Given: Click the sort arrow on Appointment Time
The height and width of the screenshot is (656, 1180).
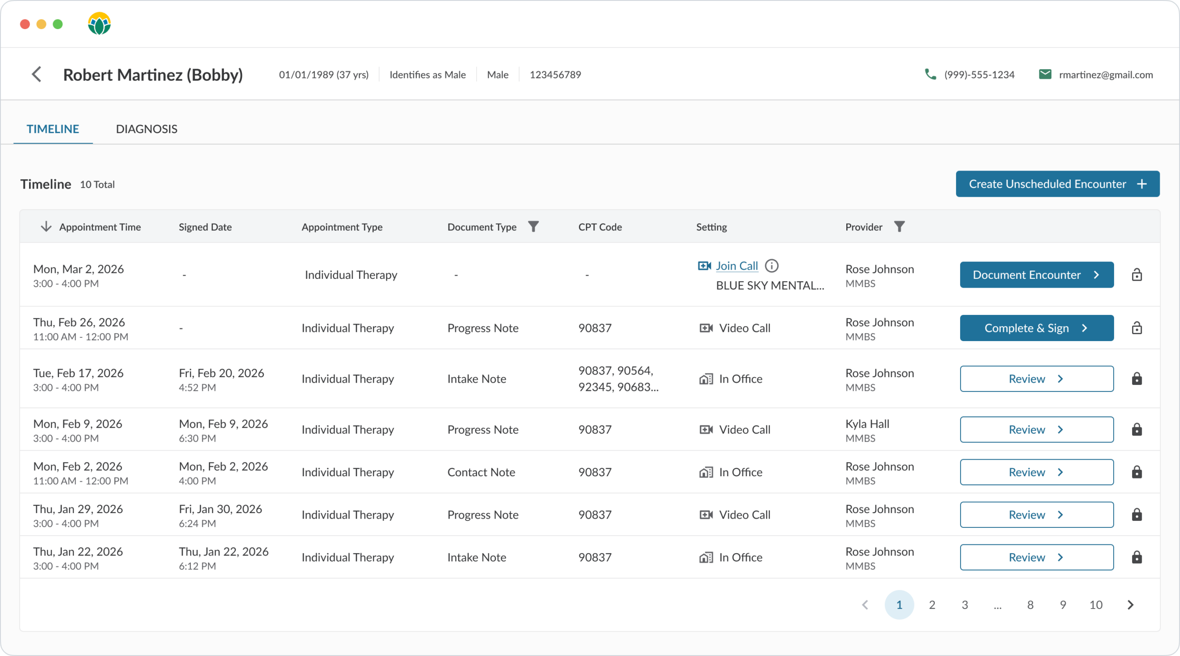Looking at the screenshot, I should [46, 226].
